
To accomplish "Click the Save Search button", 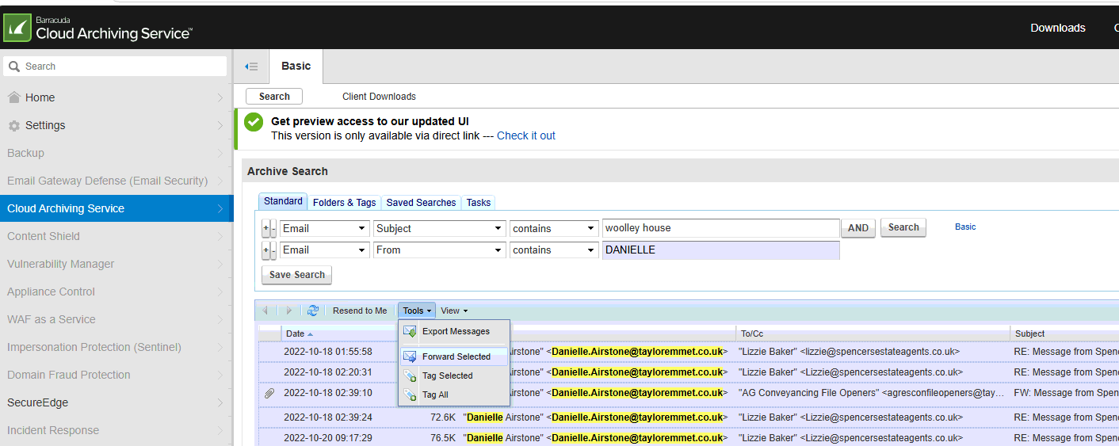I will pyautogui.click(x=297, y=275).
